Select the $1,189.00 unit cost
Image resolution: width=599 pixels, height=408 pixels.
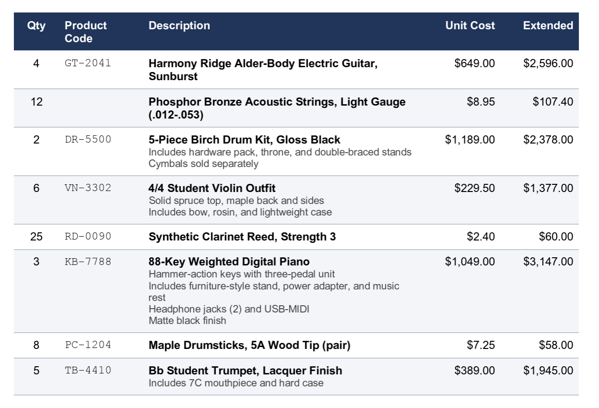[x=470, y=140]
